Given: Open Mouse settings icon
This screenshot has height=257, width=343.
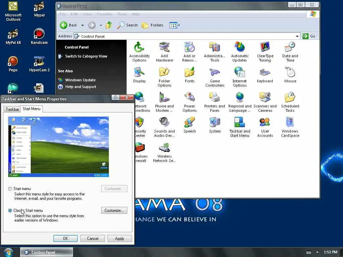Looking at the screenshot, I should coord(290,75).
